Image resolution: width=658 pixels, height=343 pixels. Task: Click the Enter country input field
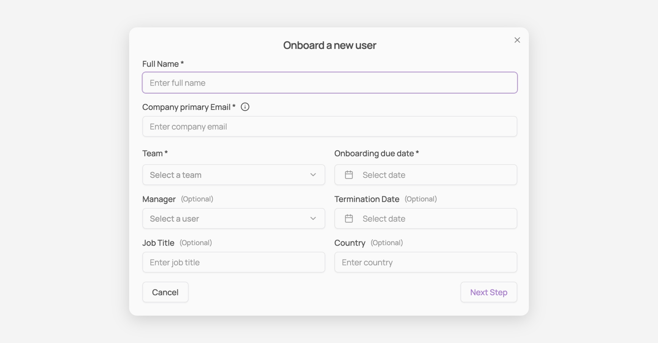(426, 262)
